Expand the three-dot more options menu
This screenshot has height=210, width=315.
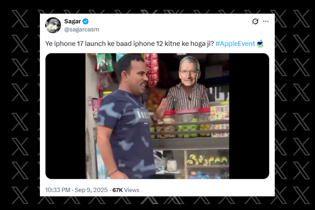pyautogui.click(x=266, y=21)
